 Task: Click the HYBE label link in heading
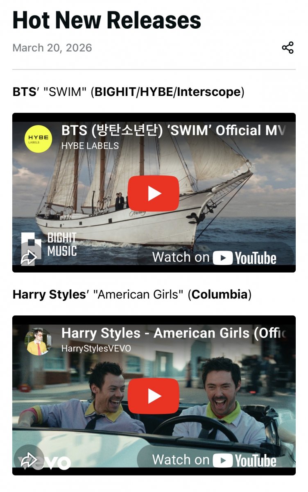tap(156, 91)
